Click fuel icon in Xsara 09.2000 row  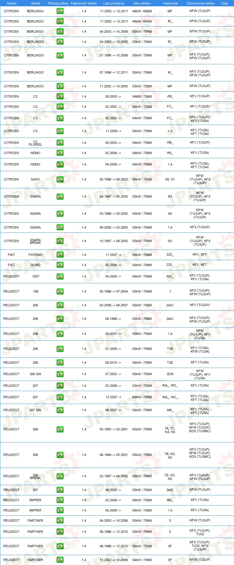click(60, 227)
